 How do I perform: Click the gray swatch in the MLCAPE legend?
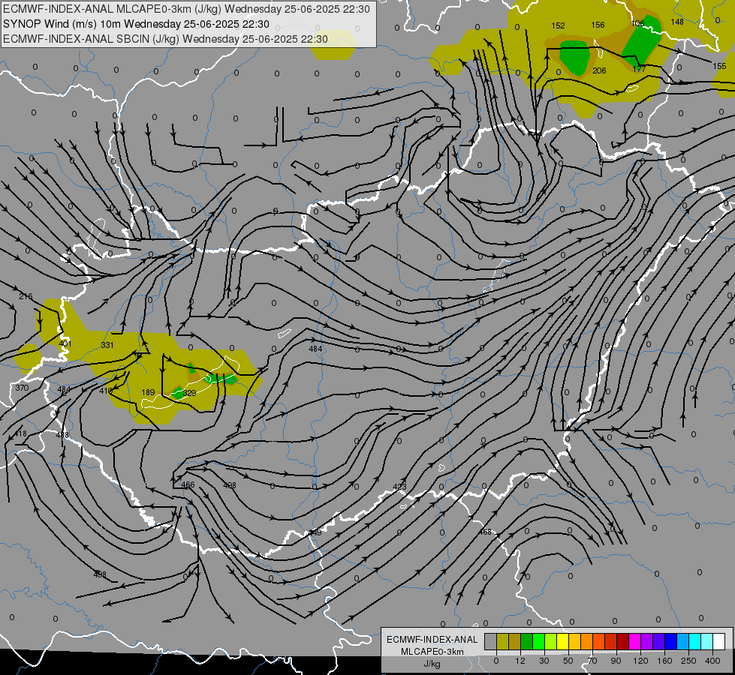491,641
